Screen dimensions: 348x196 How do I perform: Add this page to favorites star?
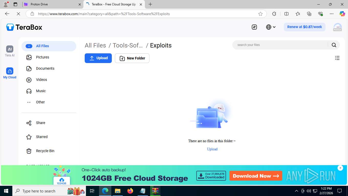tap(260, 14)
